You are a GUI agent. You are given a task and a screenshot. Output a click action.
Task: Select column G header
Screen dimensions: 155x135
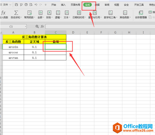(x=115, y=32)
